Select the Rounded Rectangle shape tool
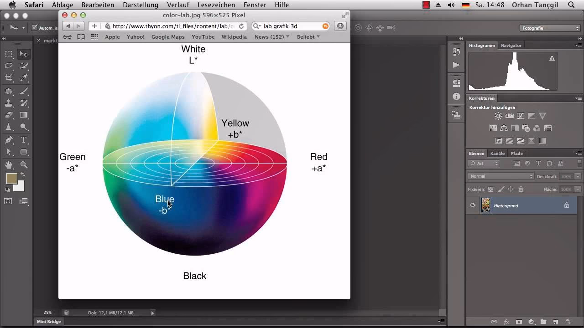Image resolution: width=584 pixels, height=328 pixels. [x=24, y=152]
